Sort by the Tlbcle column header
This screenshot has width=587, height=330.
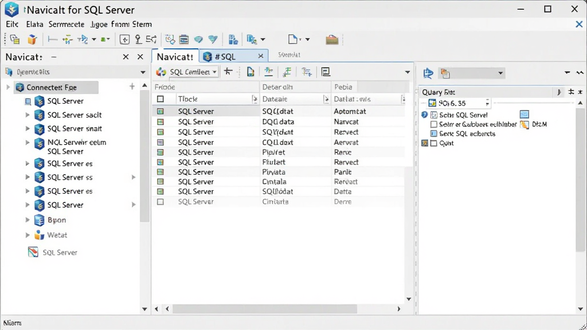217,99
